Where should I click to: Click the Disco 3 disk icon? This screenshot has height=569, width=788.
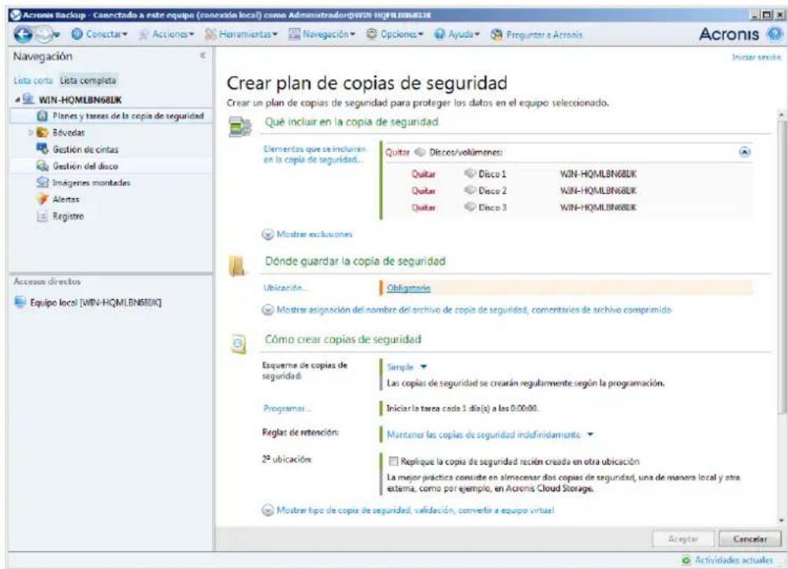click(x=470, y=207)
